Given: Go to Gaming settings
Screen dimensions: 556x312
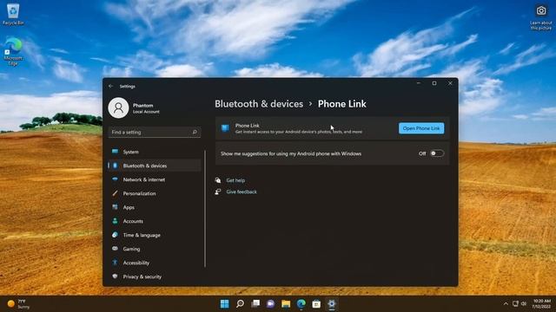Looking at the screenshot, I should (x=155, y=249).
